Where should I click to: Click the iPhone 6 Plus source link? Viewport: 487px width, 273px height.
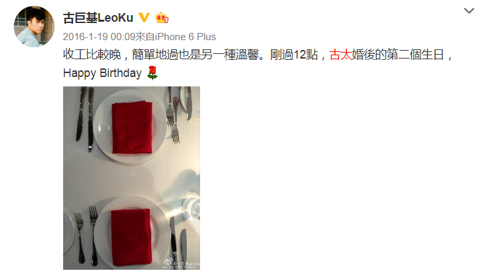[186, 37]
